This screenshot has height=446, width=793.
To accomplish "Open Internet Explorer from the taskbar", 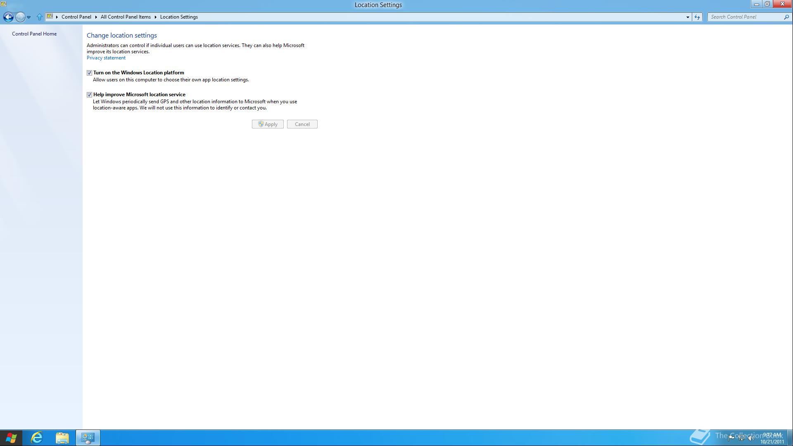I will point(36,438).
